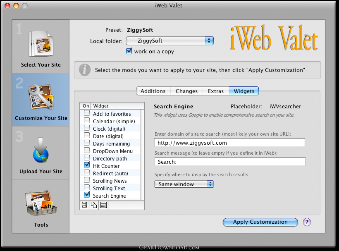
Task: Enable the Calendar (simple) widget
Action: pos(87,120)
